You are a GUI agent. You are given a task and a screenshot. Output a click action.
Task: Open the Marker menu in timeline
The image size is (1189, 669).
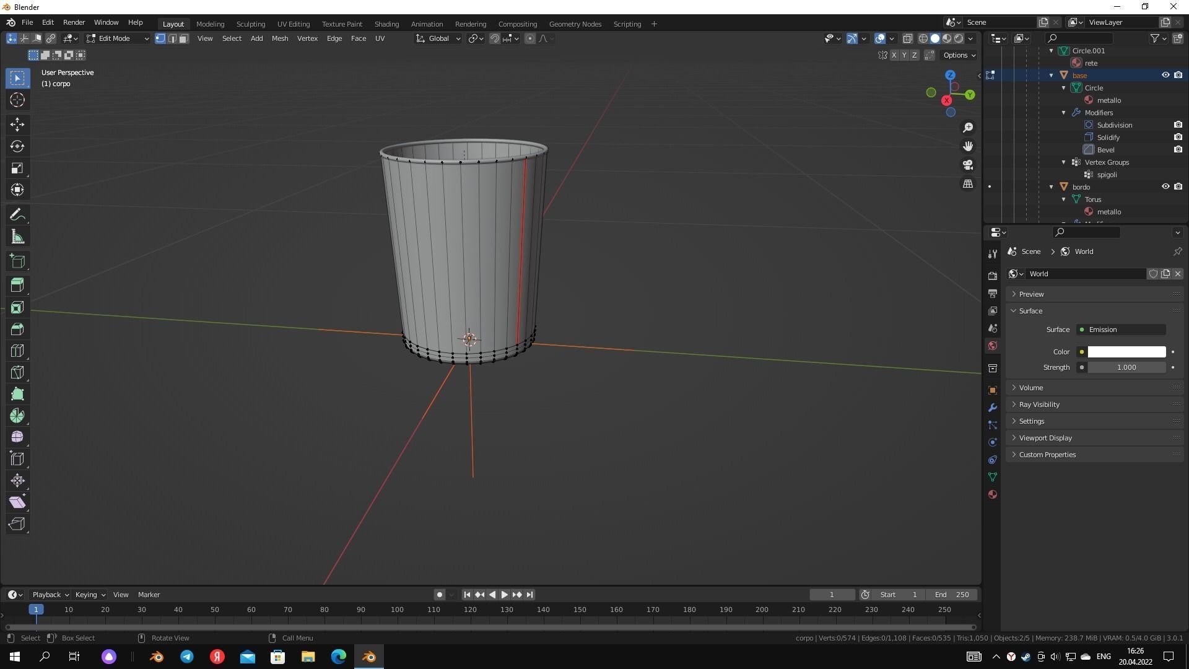(x=149, y=595)
